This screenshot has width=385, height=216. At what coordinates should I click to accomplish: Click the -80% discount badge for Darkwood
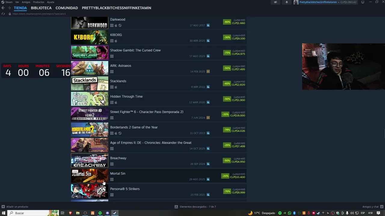227,22
